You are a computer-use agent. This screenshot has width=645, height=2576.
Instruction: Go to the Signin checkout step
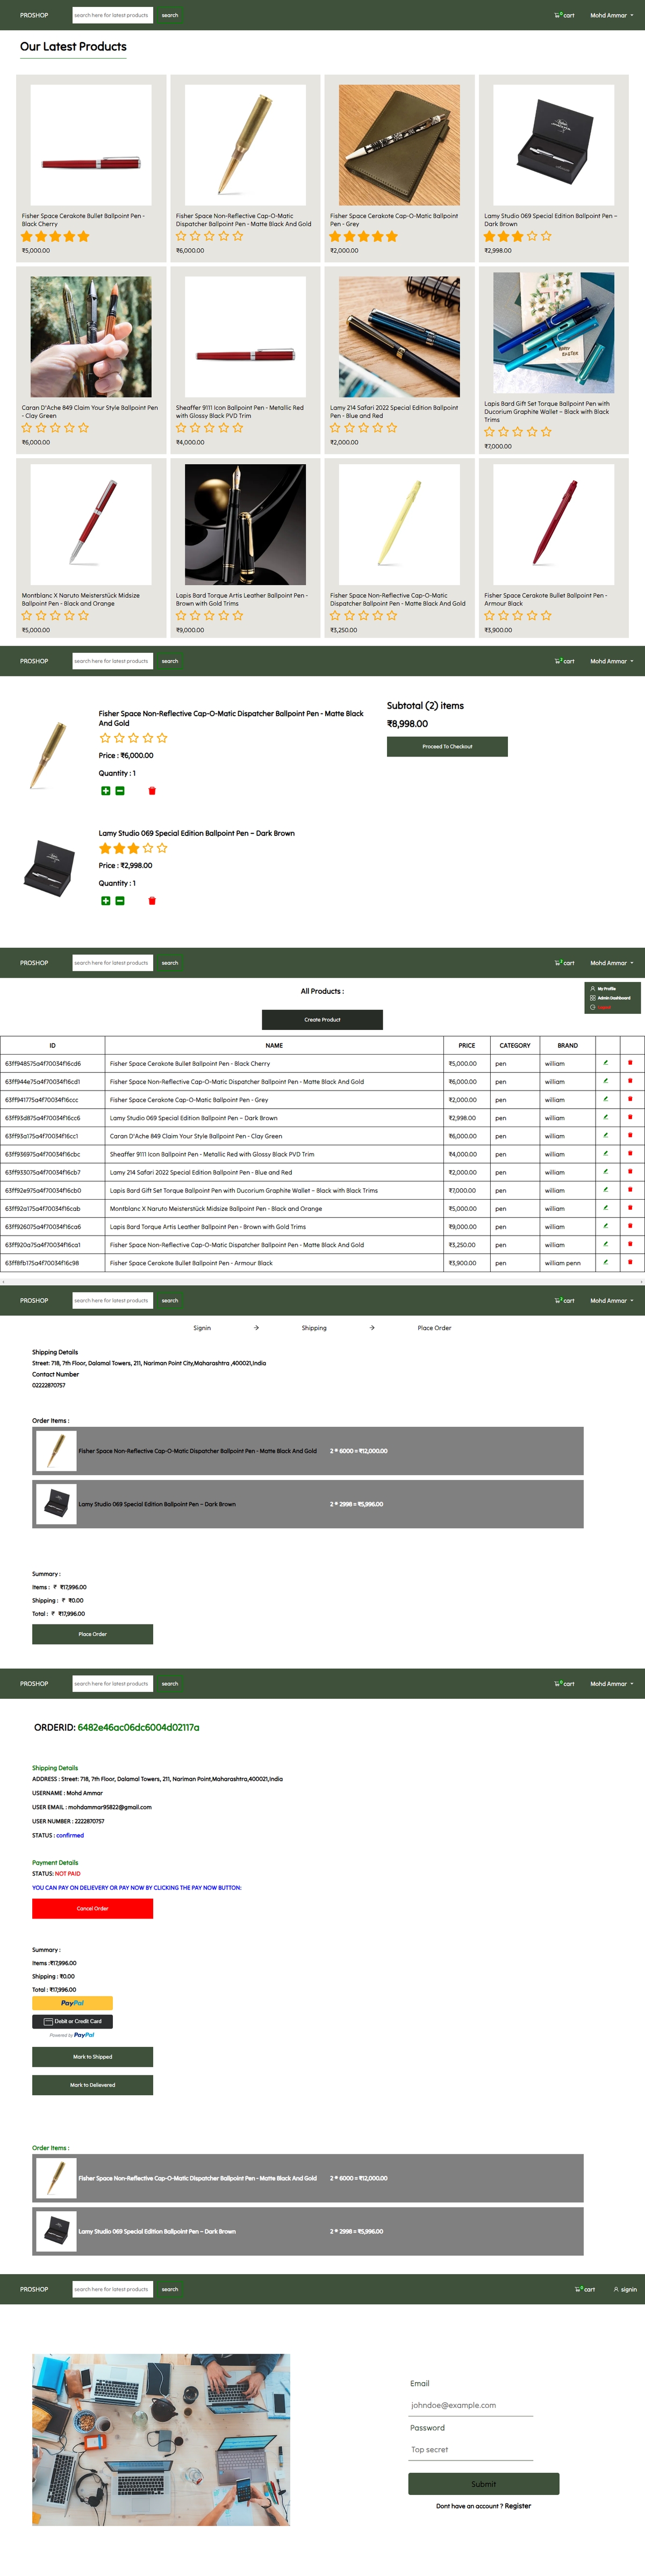[202, 1328]
